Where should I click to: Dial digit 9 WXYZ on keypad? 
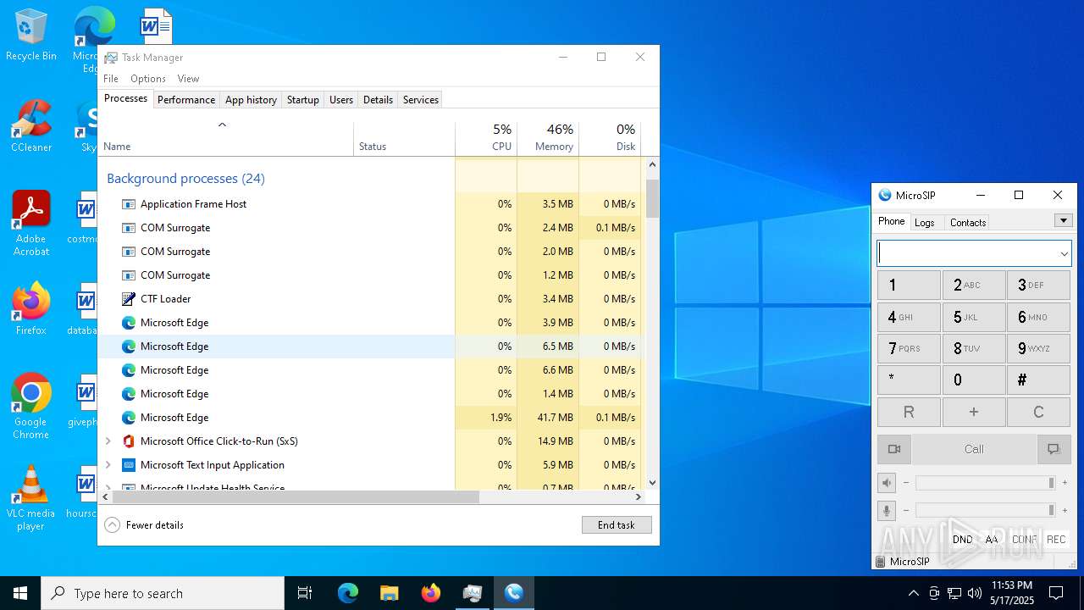pyautogui.click(x=1039, y=349)
